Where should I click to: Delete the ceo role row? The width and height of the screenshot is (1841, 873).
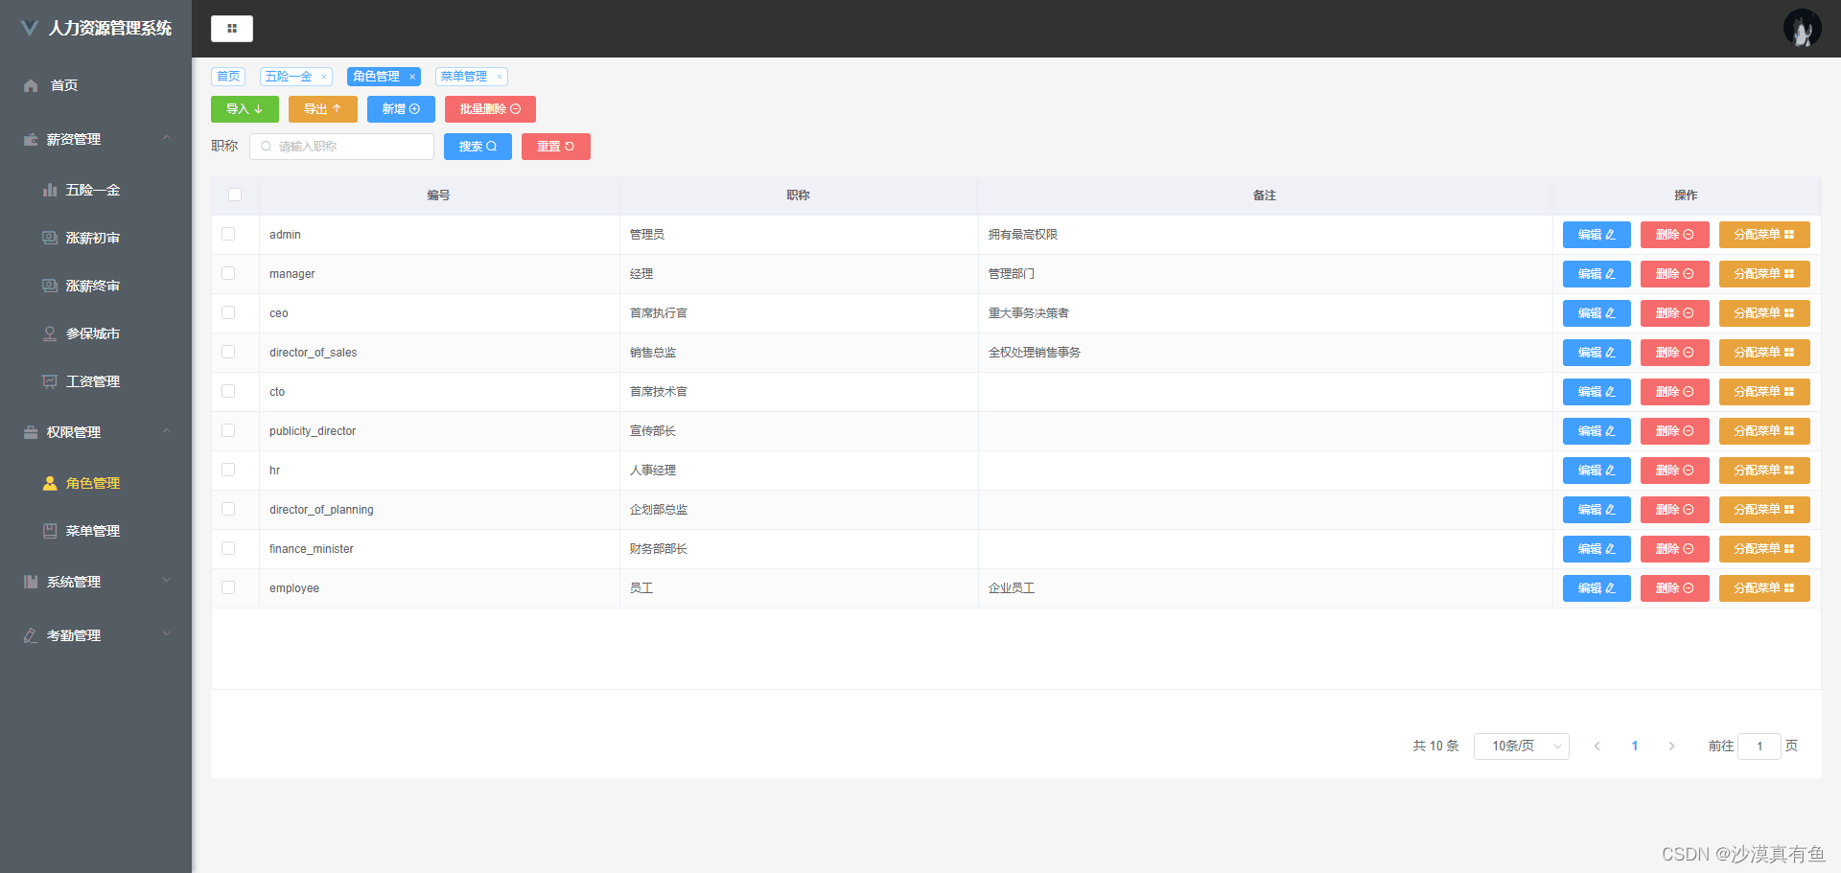1674,313
